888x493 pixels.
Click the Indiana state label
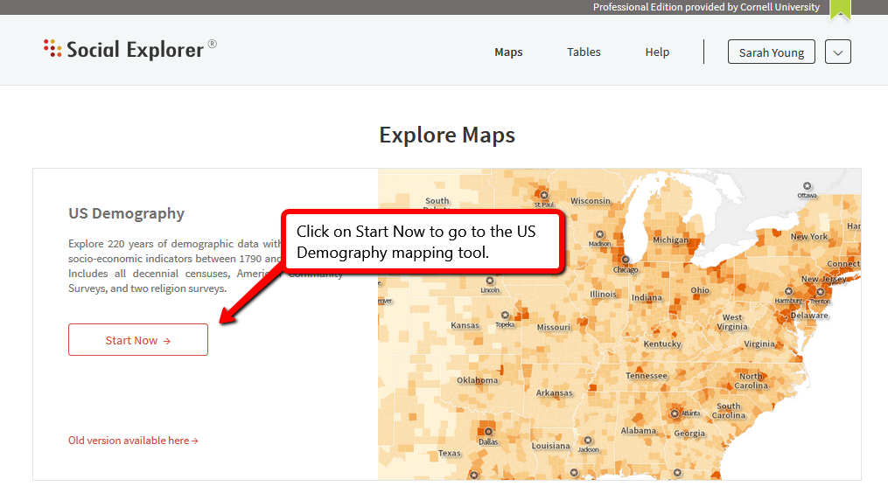(647, 298)
